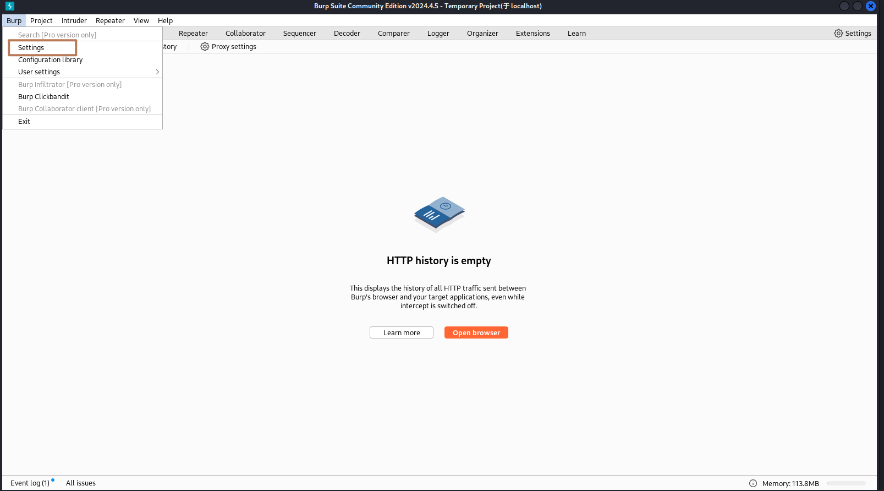Select Settings in the Burp menu
Viewport: 884px width, 491px height.
tap(31, 48)
